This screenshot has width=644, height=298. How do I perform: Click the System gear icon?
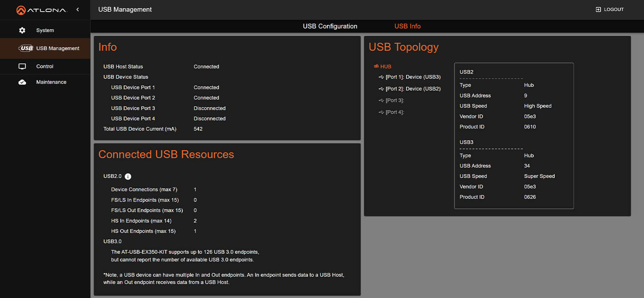pos(22,30)
